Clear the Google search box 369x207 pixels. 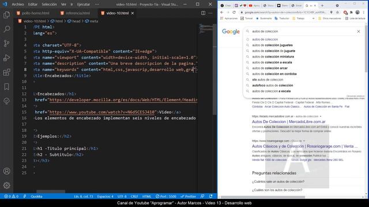[359, 31]
